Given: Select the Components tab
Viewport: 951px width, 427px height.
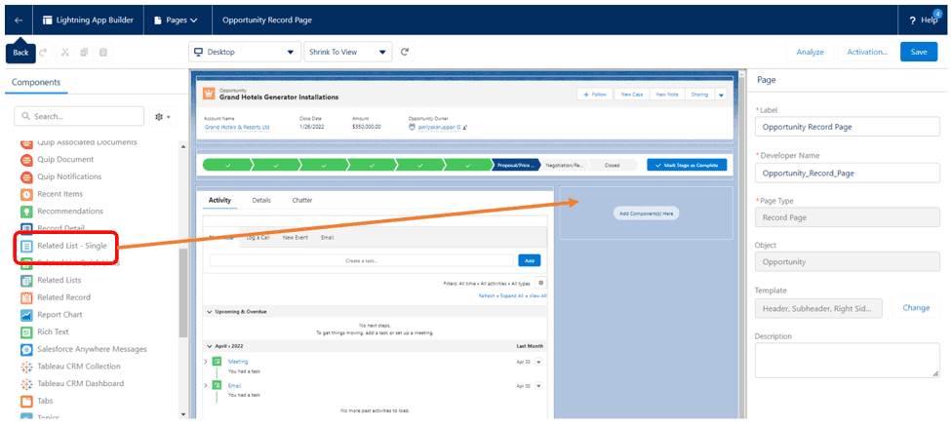Looking at the screenshot, I should pyautogui.click(x=36, y=83).
